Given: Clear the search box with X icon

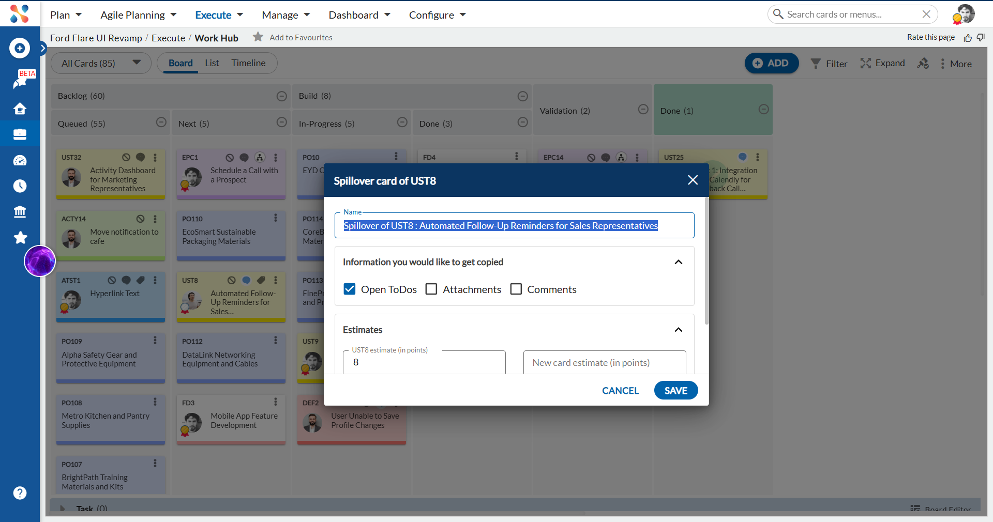Looking at the screenshot, I should pyautogui.click(x=926, y=14).
